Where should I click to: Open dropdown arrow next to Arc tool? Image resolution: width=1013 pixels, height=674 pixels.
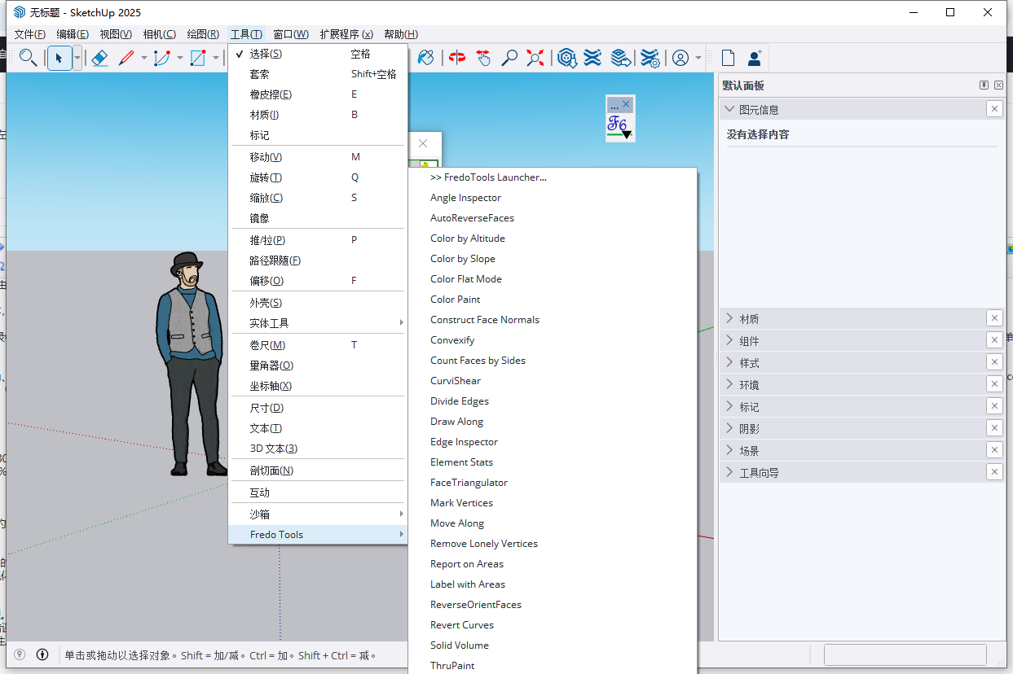point(180,58)
